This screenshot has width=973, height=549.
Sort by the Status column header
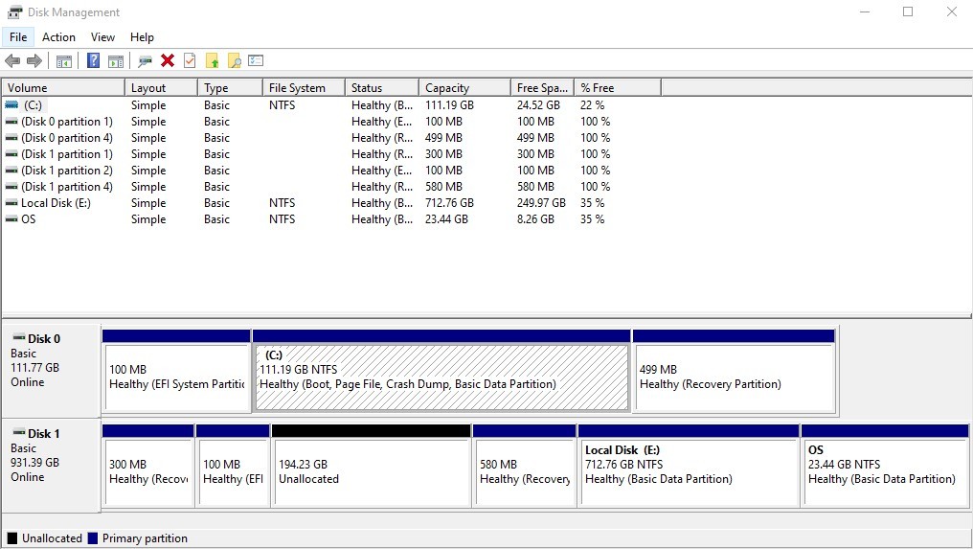coord(381,87)
